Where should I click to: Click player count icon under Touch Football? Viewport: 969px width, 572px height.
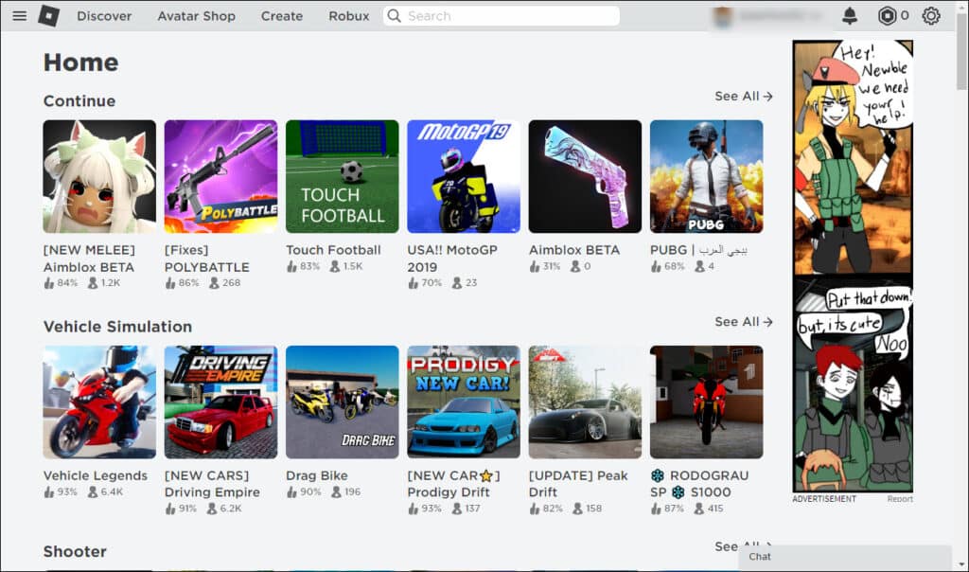click(335, 266)
